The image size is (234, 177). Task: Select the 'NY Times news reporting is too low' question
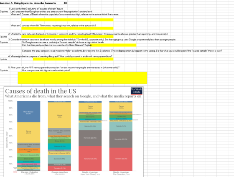pos(53,25)
